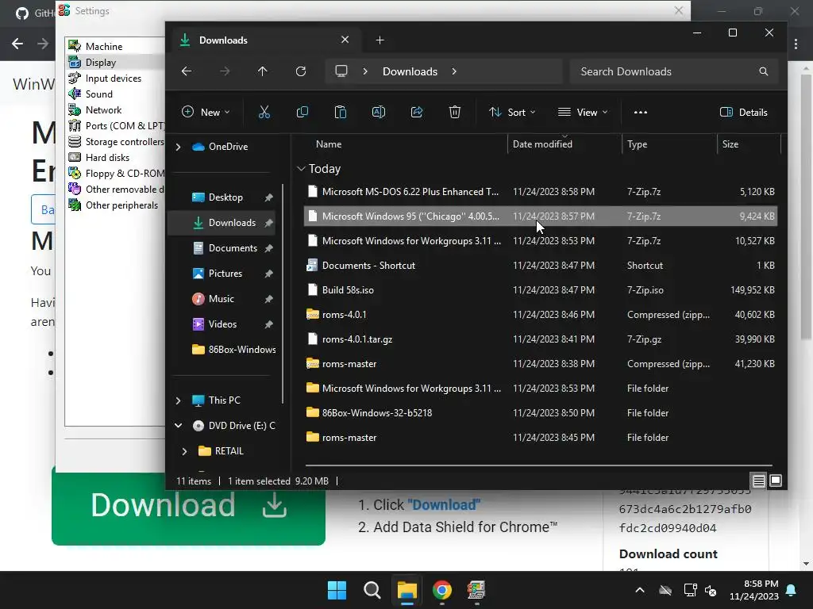Select Microsoft MS-DOS 6.22 Plus Enhanced file

[540, 192]
